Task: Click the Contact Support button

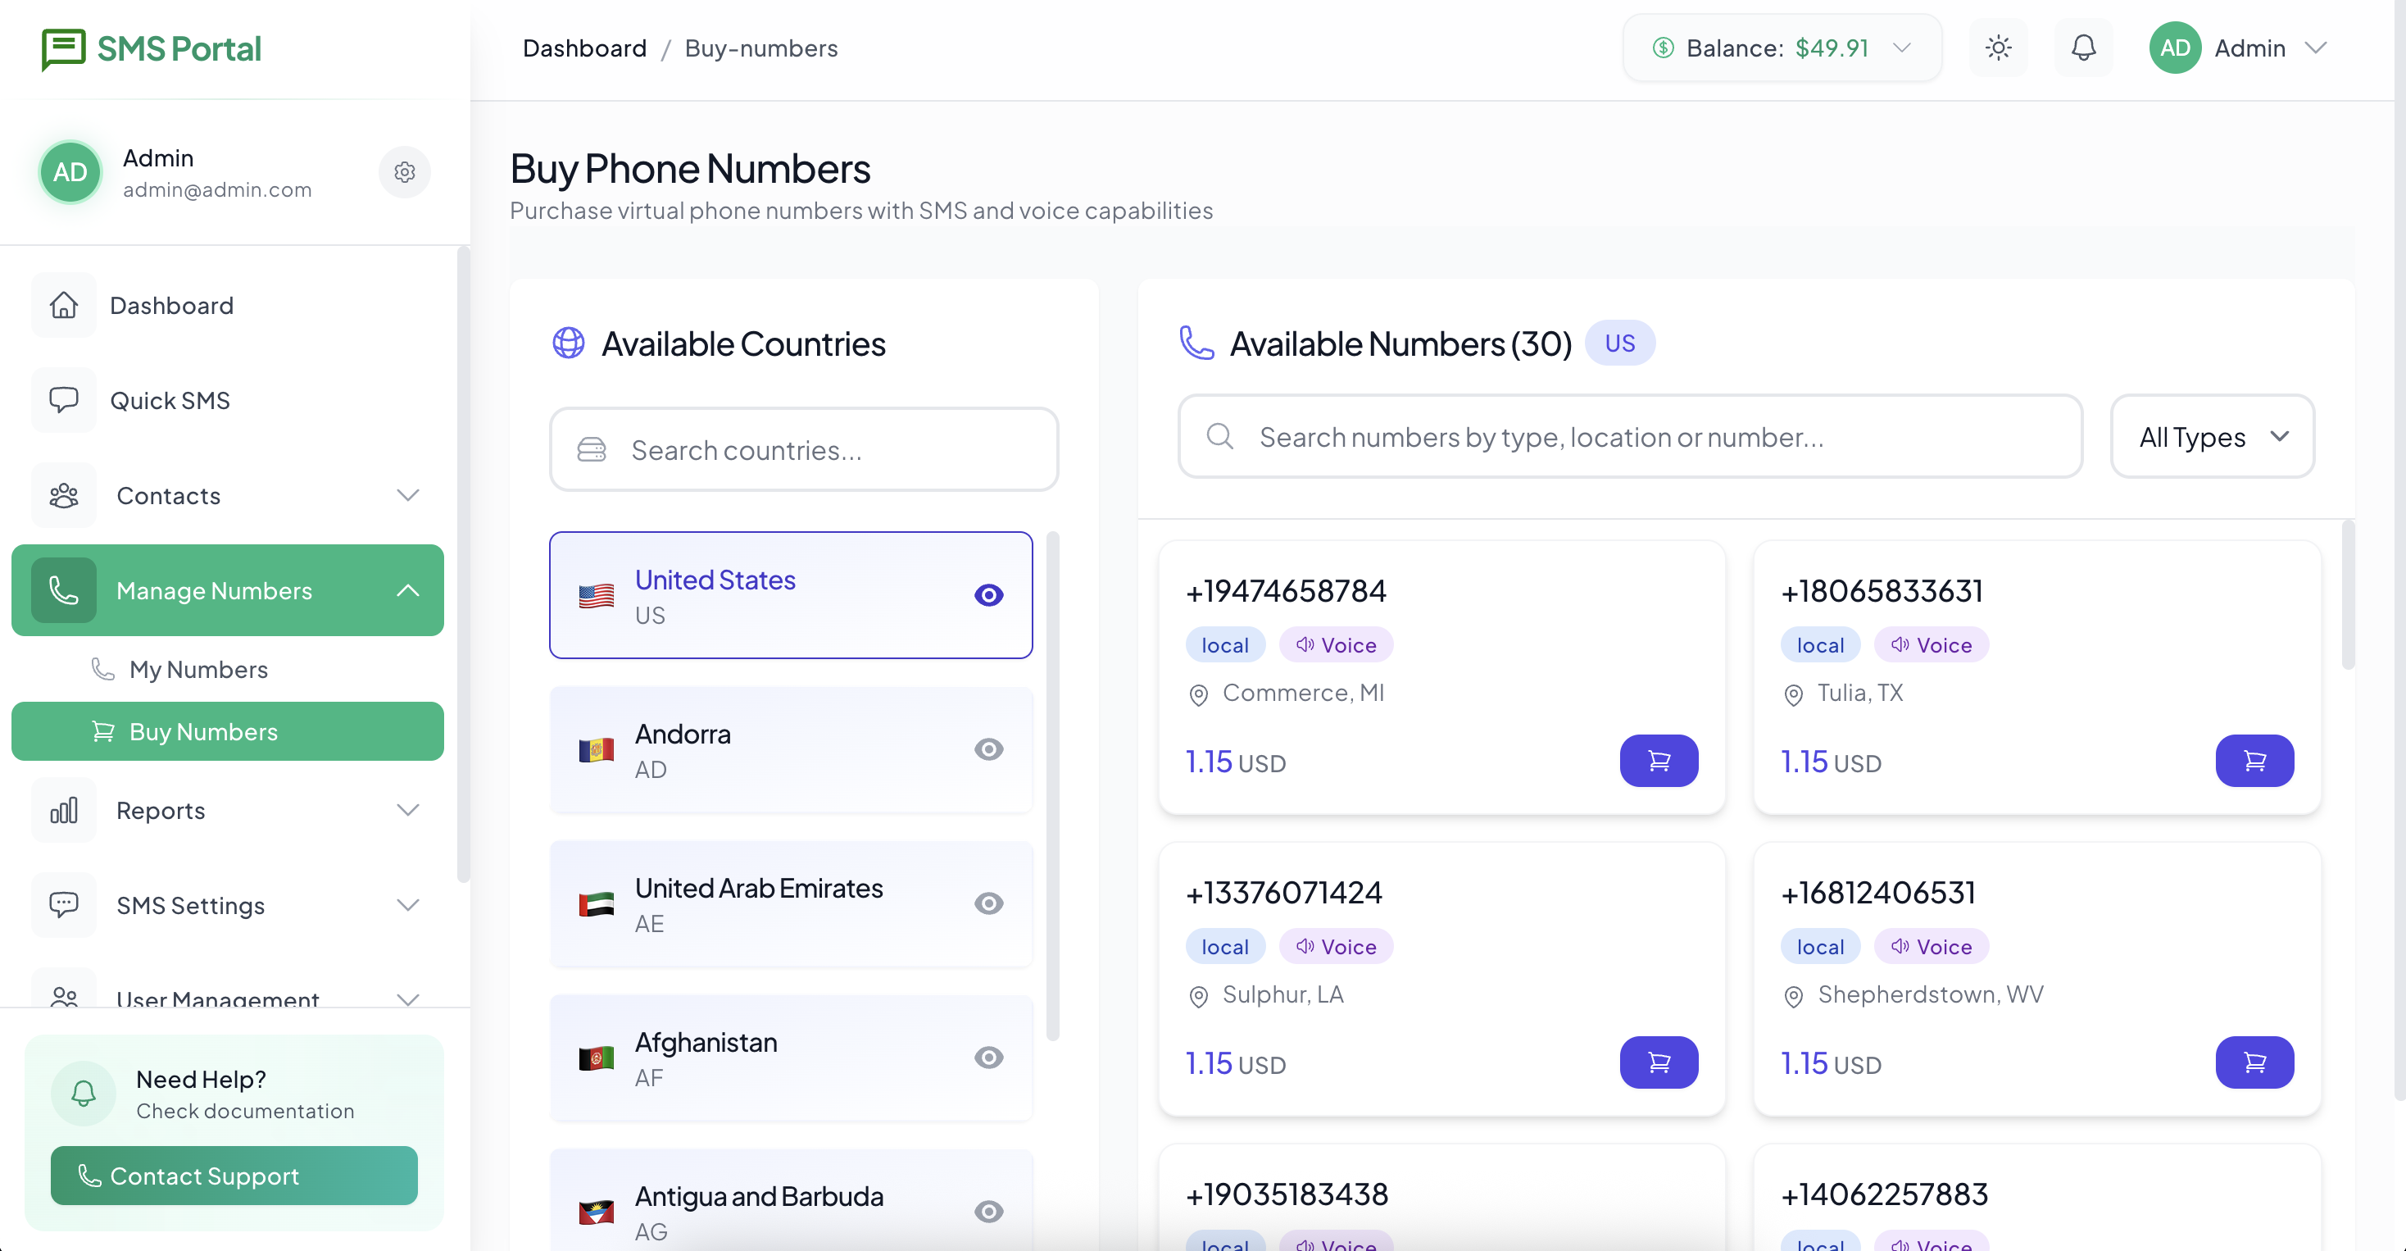Action: click(x=234, y=1176)
